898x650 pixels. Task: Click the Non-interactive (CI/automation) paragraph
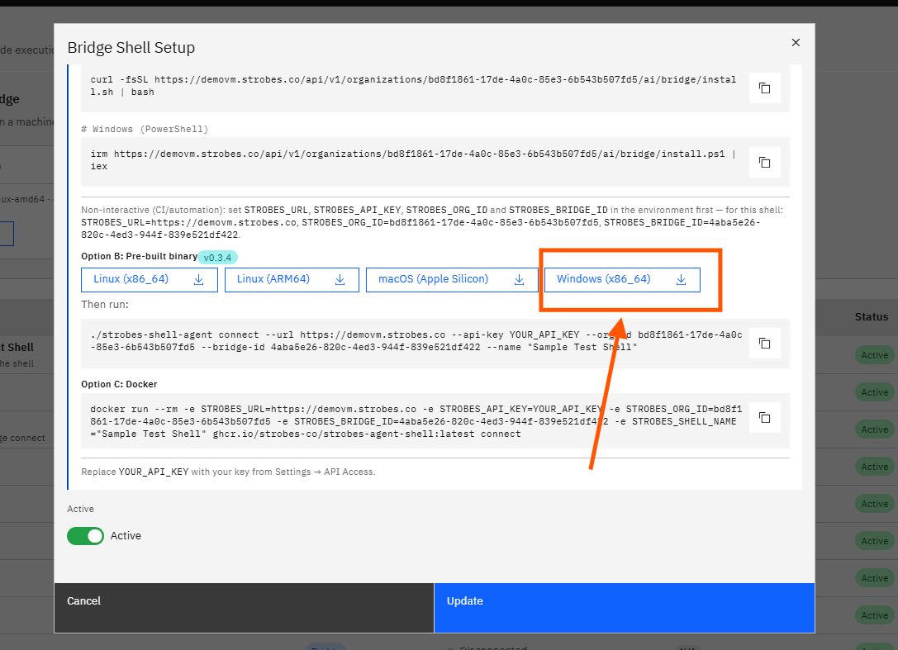pos(434,222)
